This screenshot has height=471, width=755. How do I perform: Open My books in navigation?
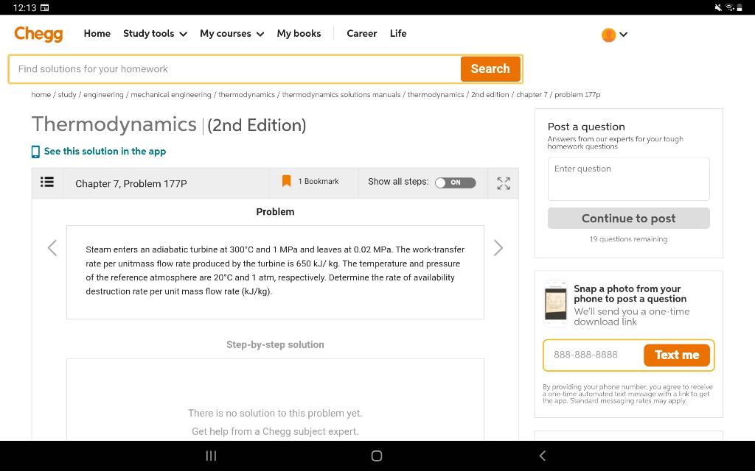(299, 34)
